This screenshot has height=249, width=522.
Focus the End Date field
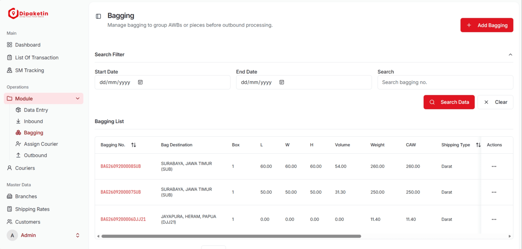(304, 82)
